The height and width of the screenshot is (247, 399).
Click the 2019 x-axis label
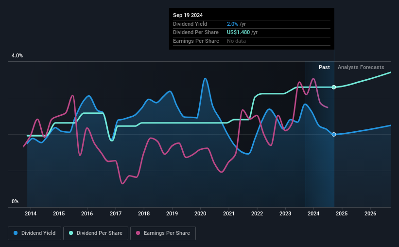coord(172,213)
